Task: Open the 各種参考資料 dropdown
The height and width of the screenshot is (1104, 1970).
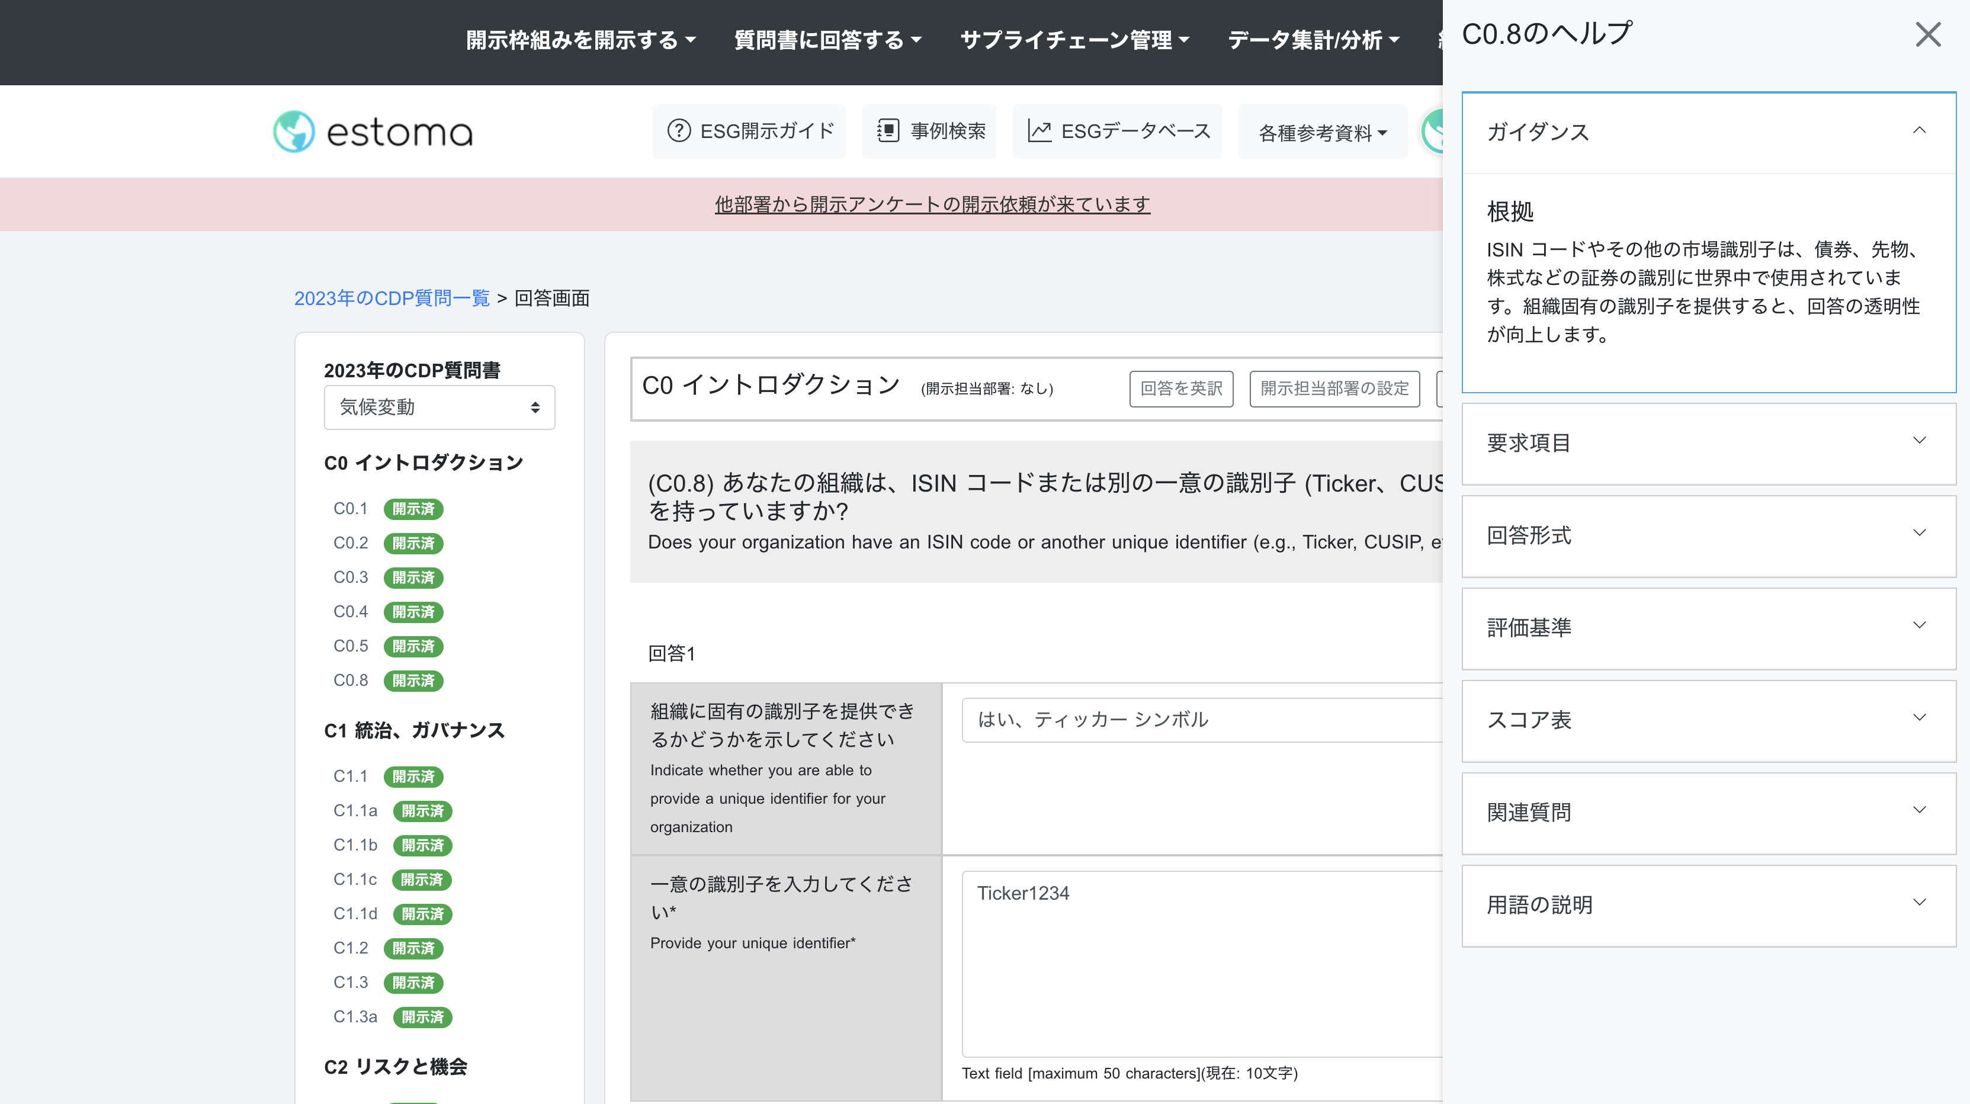Action: [1321, 133]
